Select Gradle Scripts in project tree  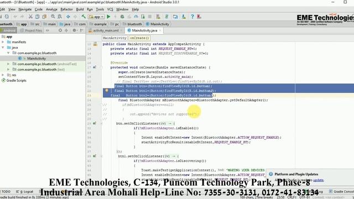16,81
